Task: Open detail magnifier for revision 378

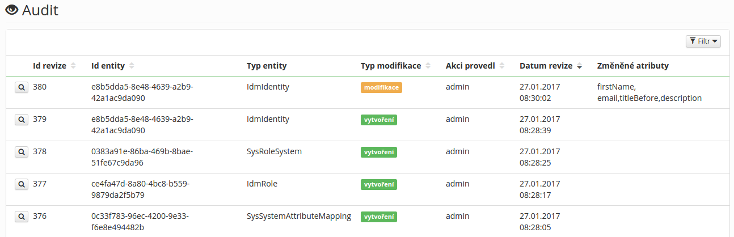Action: (21, 152)
